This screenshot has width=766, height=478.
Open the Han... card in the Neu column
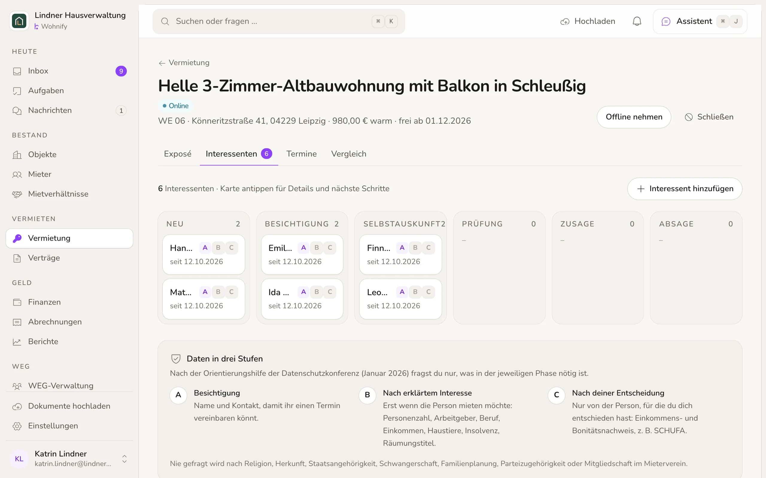click(203, 255)
